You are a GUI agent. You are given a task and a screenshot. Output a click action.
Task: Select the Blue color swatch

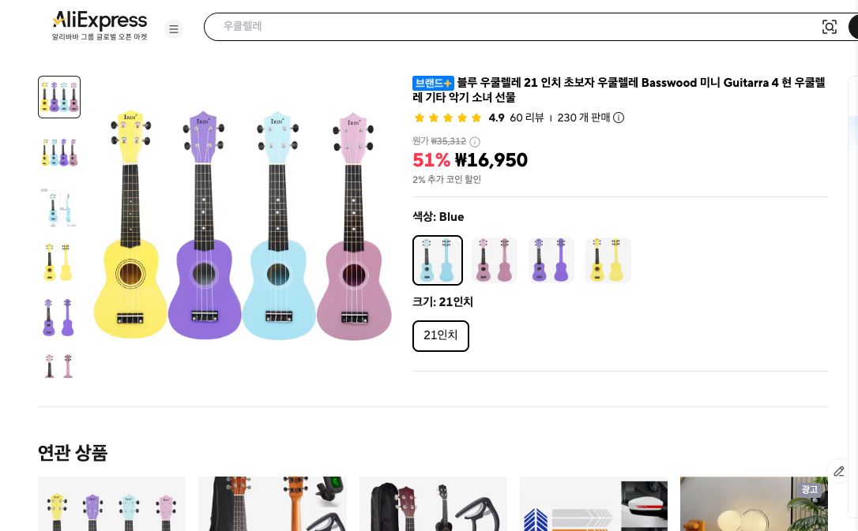438,260
